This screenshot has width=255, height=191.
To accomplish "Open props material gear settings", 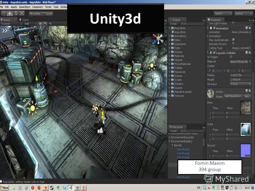I will [x=250, y=91].
